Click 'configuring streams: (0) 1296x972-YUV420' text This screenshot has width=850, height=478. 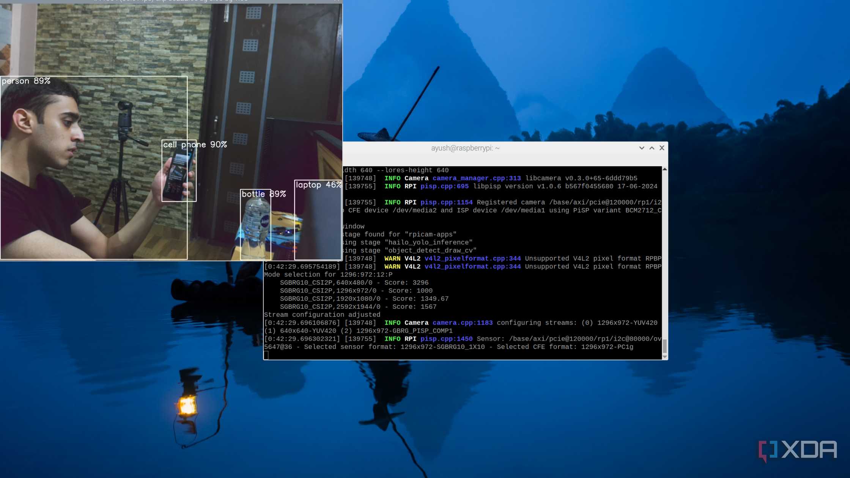(x=577, y=323)
